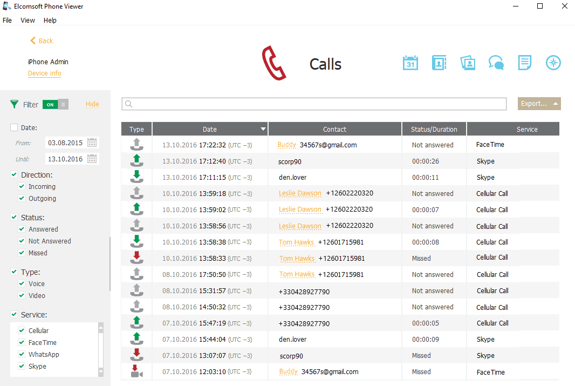The width and height of the screenshot is (575, 386).
Task: Open the Notes page icon
Action: pos(525,63)
